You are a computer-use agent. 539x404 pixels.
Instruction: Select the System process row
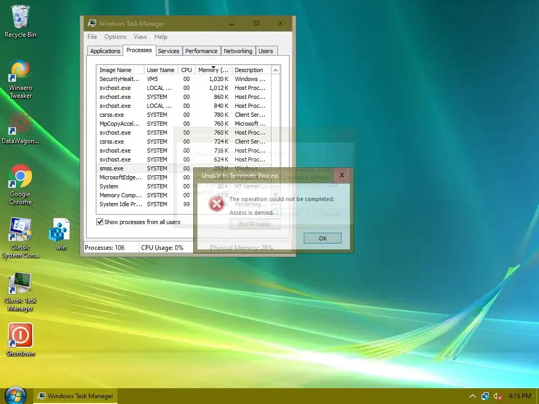click(184, 186)
